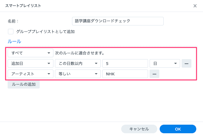The width and height of the screenshot is (203, 136).
Task: Click the 名前 field label
Action: point(13,21)
